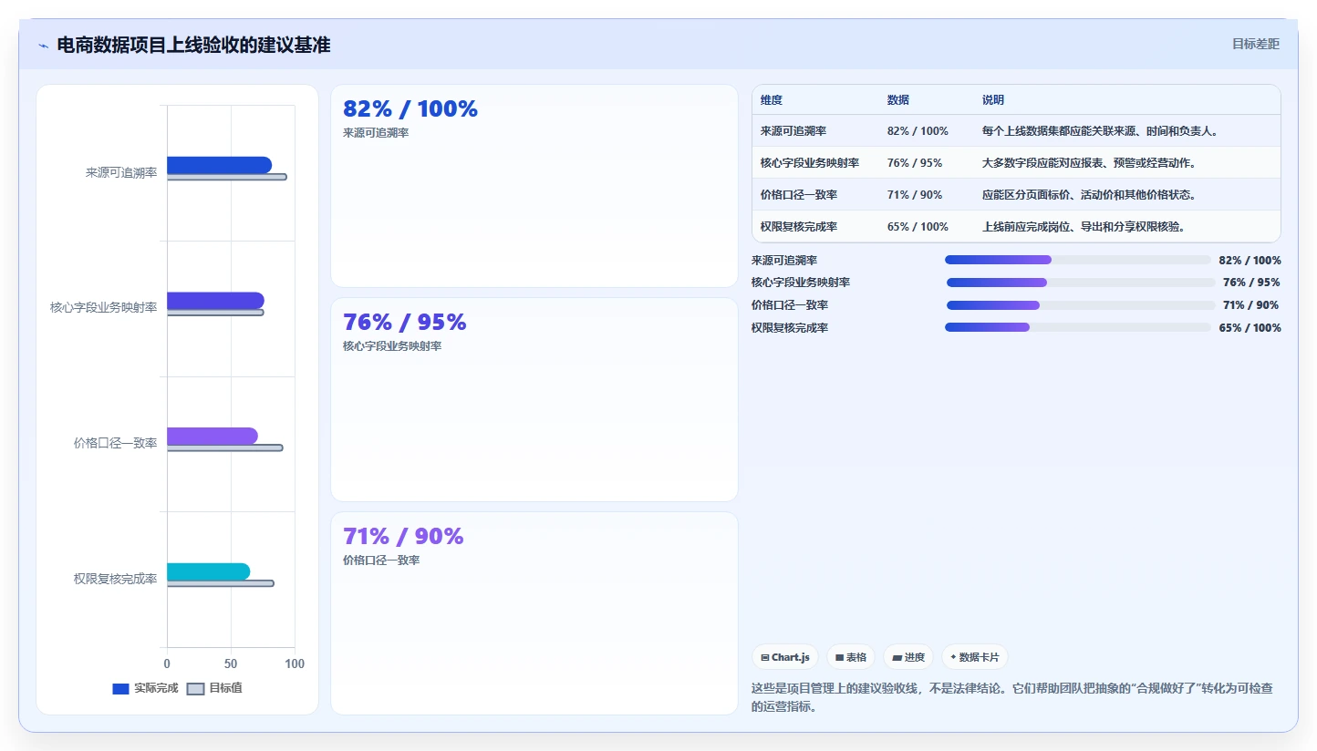Click the 表格 chip
Screen dimensions: 1317x751
tap(851, 657)
